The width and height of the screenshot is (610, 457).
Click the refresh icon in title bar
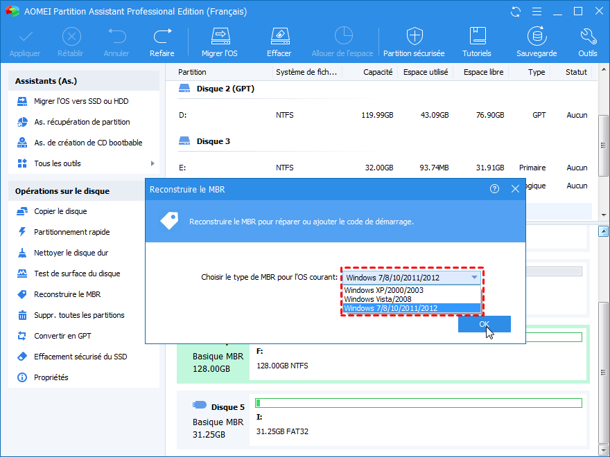coord(516,12)
